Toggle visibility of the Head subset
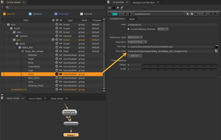 point(60,59)
